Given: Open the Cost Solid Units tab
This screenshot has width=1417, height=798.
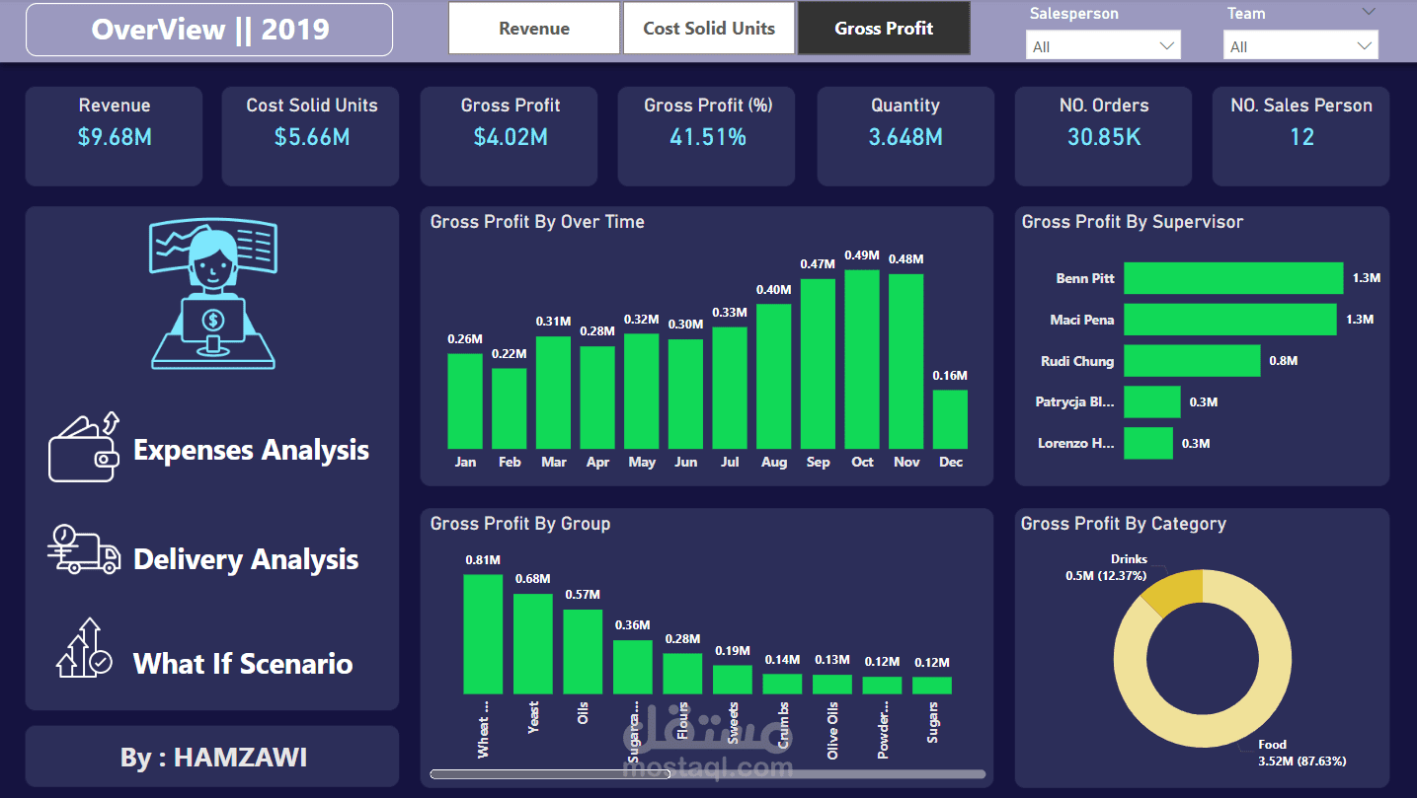Looking at the screenshot, I should pos(708,28).
